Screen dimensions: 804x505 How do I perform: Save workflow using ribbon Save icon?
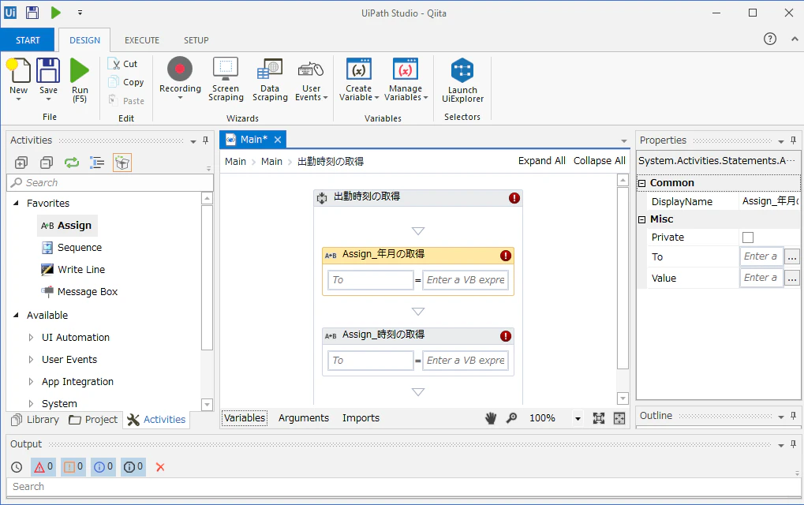(48, 70)
